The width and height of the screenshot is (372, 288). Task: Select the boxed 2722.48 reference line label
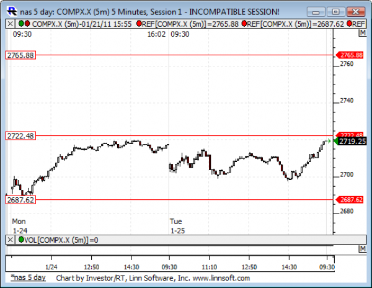pyautogui.click(x=20, y=136)
